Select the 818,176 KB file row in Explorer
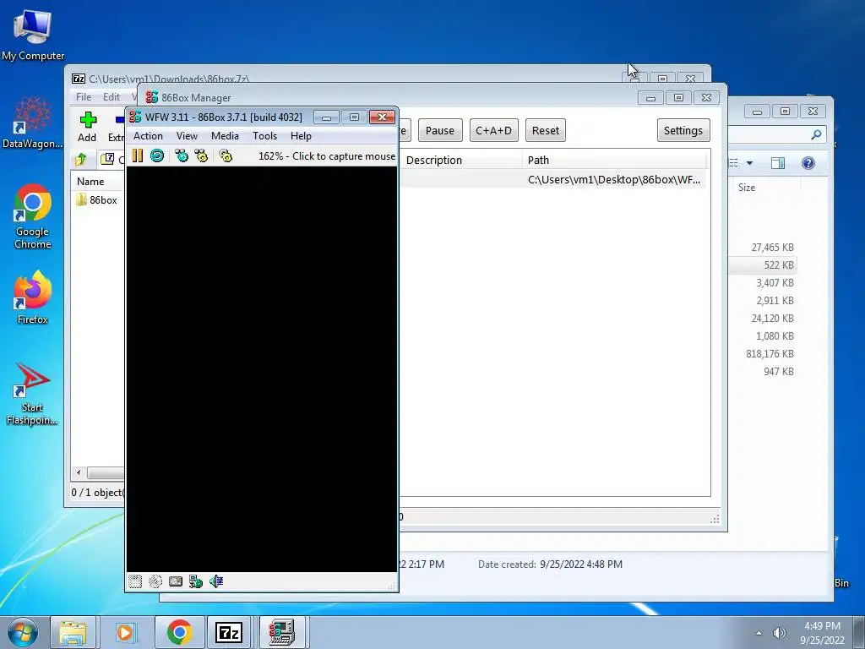 tap(763, 354)
